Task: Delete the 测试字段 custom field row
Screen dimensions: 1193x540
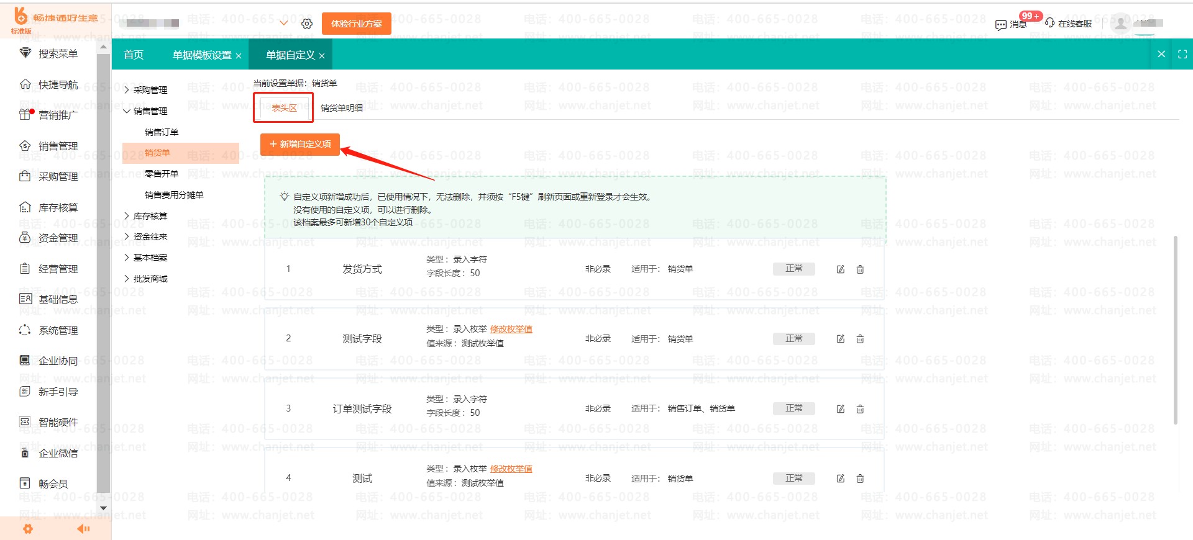Action: 860,339
